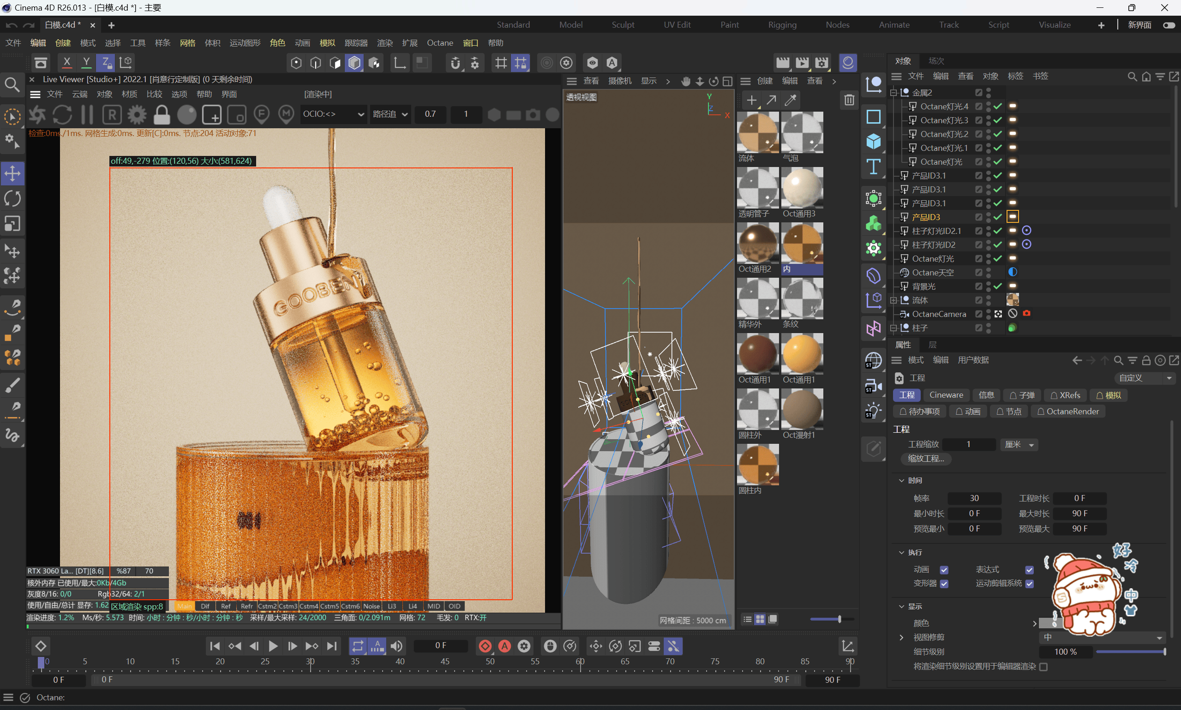Click the 缩放工程... button
Screen dimensions: 1181x710
(926, 459)
